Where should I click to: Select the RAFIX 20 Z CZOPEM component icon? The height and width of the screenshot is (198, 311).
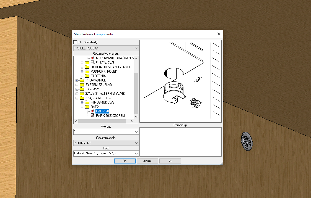coord(93,116)
